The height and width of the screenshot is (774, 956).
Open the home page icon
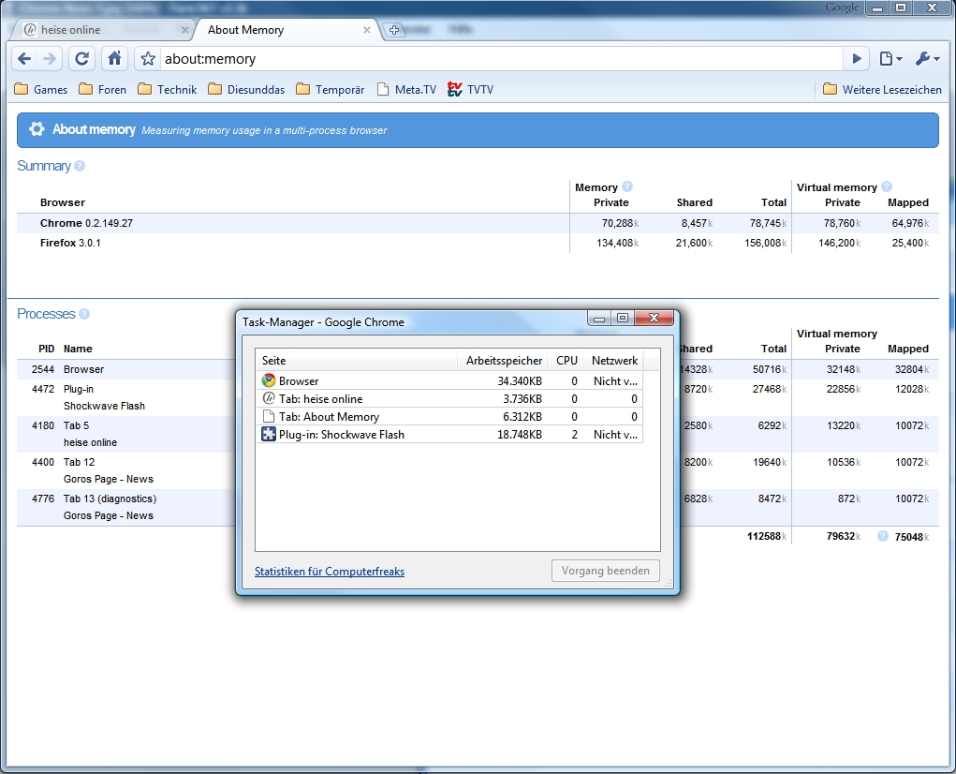114,58
